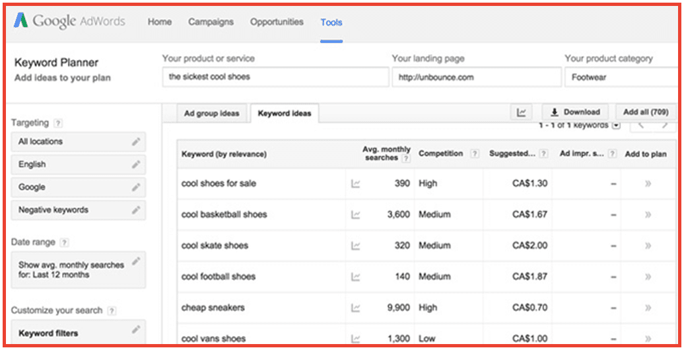
Task: Show trend chart for cool football shoes
Action: [355, 277]
